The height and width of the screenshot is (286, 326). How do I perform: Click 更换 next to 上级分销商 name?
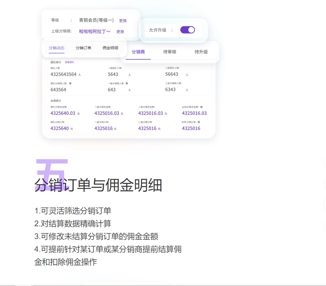[120, 32]
